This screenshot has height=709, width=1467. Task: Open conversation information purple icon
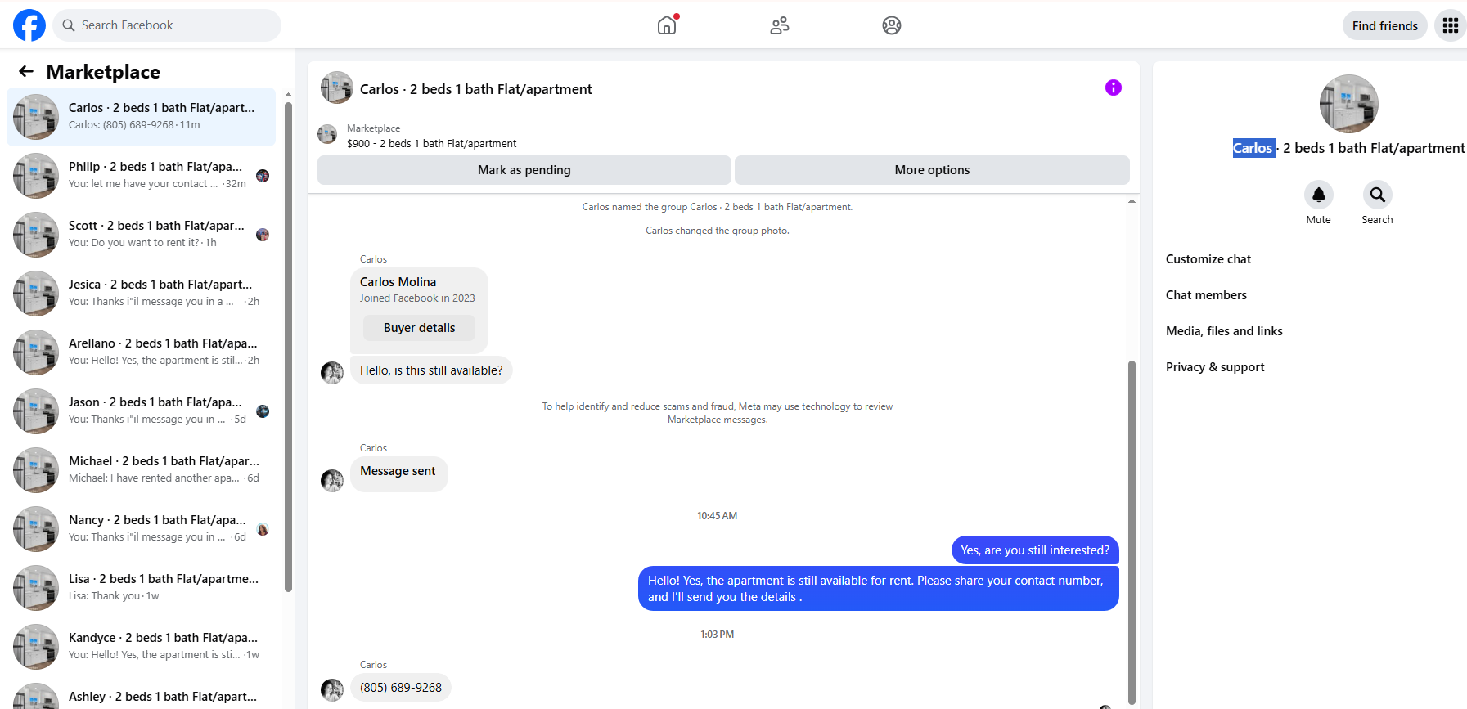point(1114,88)
